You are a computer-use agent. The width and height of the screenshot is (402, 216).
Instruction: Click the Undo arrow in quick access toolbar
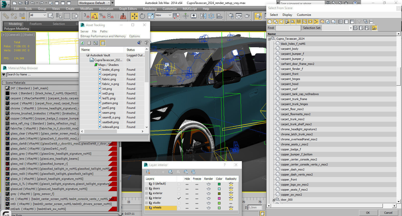click(33, 3)
